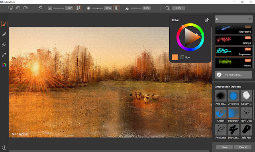Click the 50% opacity value field

click(108, 8)
